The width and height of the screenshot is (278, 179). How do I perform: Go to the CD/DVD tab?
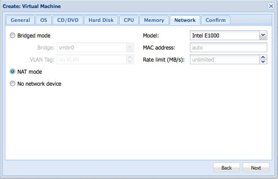[x=68, y=20]
